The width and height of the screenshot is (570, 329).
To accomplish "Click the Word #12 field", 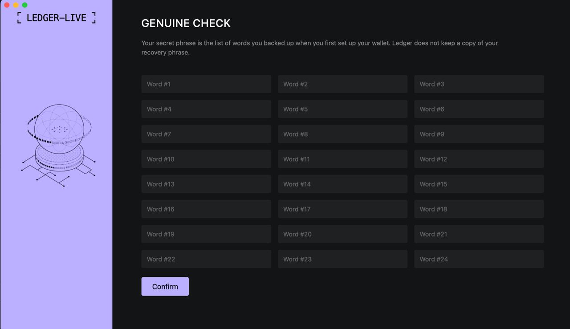I will [479, 159].
